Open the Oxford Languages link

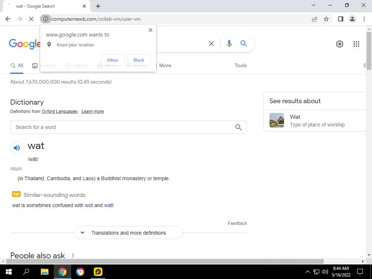pos(60,112)
